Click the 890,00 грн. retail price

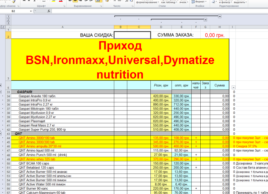[161, 105]
